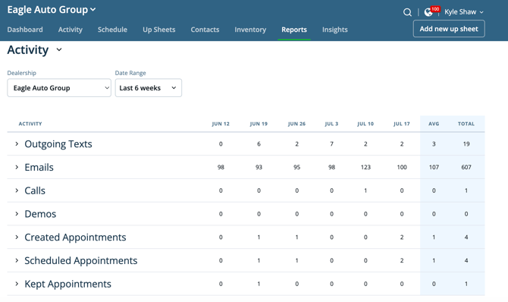Expand the Demos row
The height and width of the screenshot is (302, 508).
(x=17, y=214)
